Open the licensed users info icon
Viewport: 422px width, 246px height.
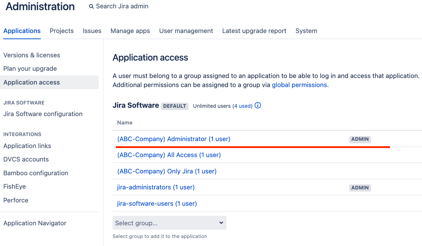coord(258,106)
